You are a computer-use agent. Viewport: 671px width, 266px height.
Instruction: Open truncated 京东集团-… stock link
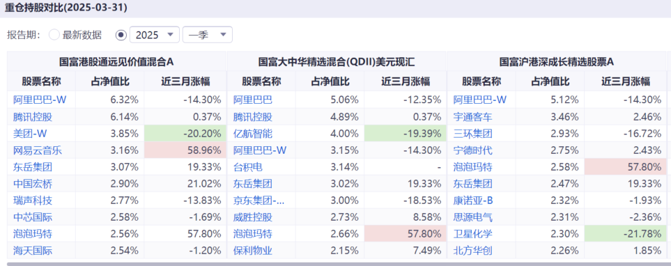coord(259,201)
